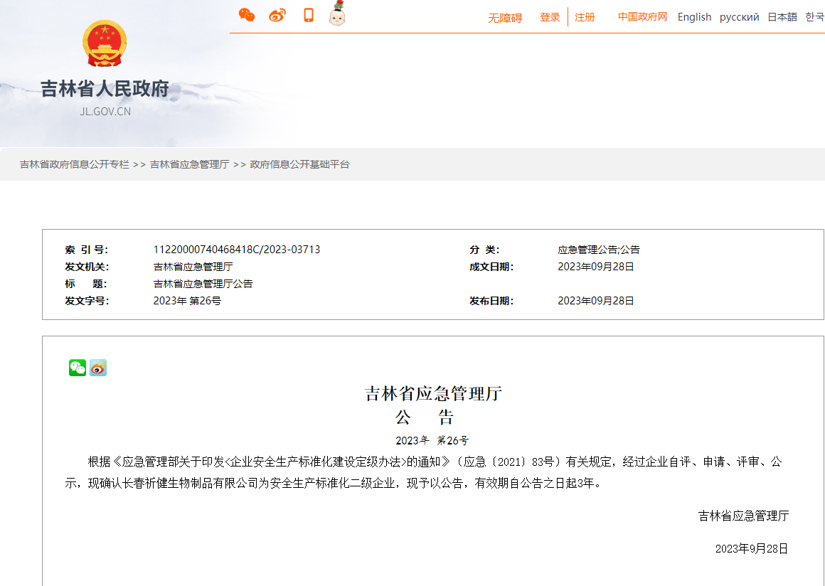The height and width of the screenshot is (586, 825).
Task: Visit the 中国政府网 portal link
Action: (642, 16)
